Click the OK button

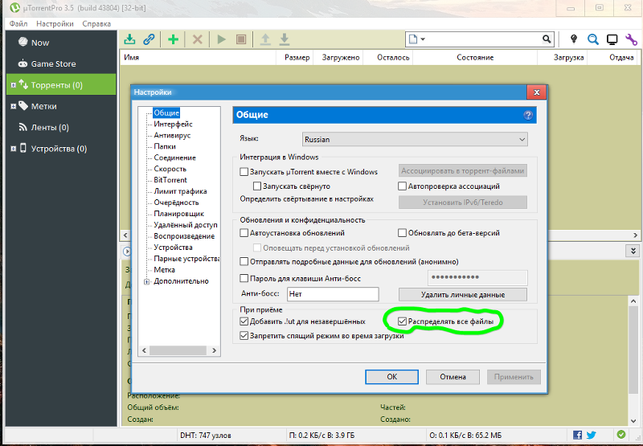pos(391,377)
